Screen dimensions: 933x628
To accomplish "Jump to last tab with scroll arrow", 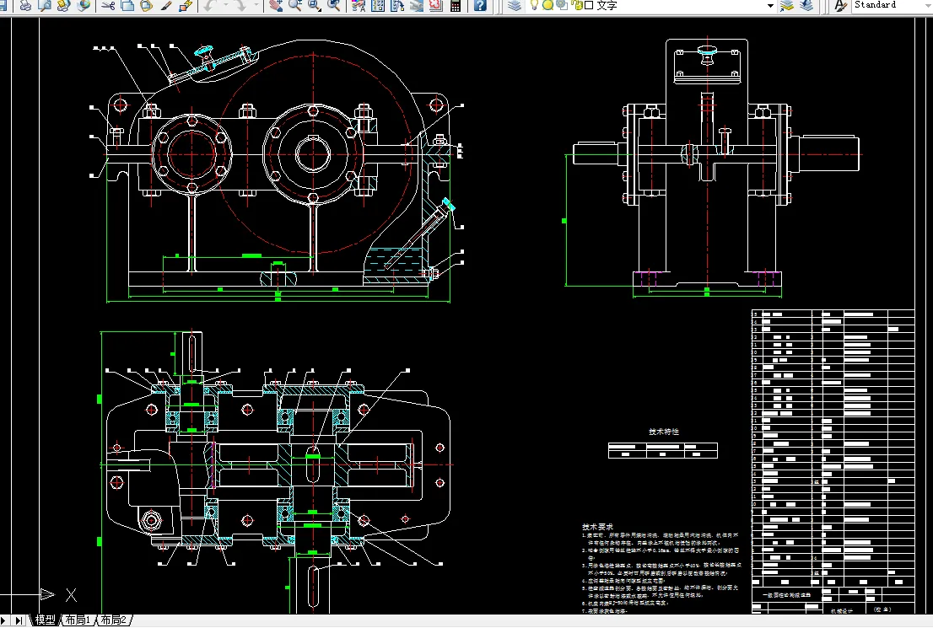I will [19, 620].
